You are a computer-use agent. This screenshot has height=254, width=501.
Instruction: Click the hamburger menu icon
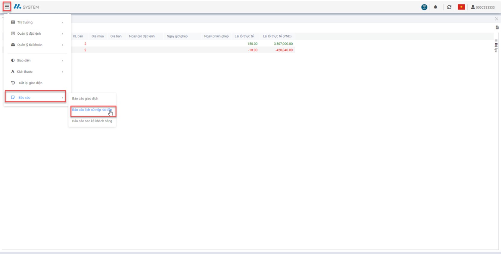point(7,7)
